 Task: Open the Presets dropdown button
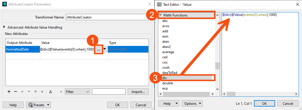(38, 105)
